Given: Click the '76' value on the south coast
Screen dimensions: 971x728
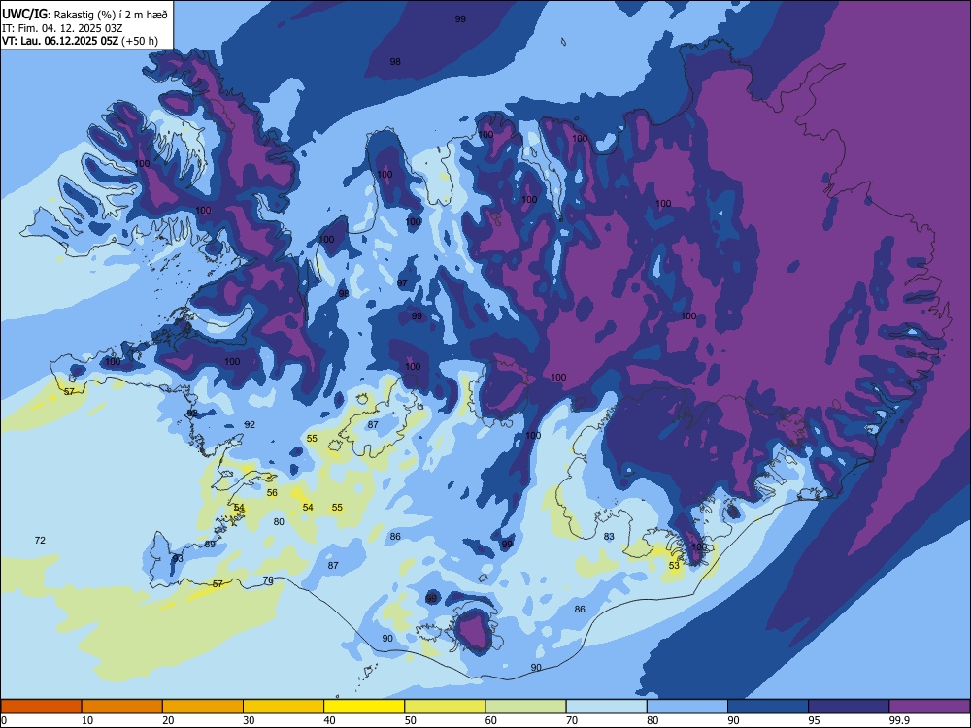Looking at the screenshot, I should pos(268,580).
